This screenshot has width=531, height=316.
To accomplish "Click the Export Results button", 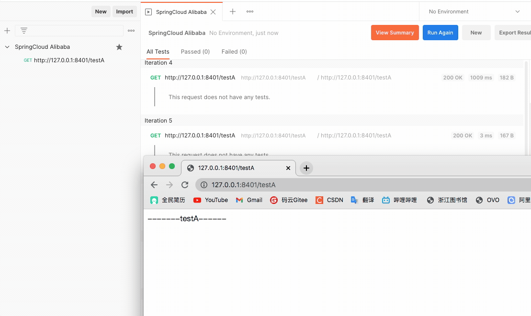I will pyautogui.click(x=513, y=33).
